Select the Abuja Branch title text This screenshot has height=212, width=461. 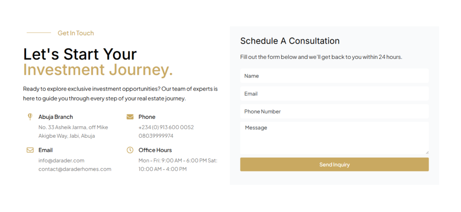55,117
